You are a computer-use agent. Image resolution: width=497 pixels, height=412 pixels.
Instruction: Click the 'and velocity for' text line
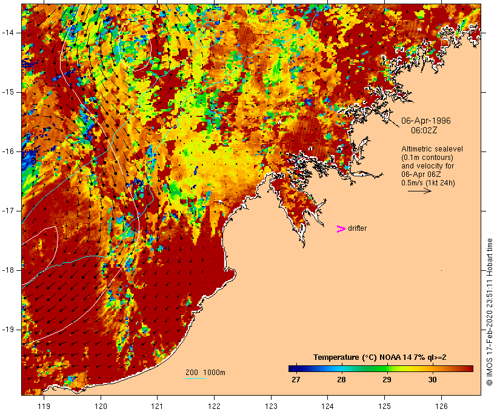427,166
